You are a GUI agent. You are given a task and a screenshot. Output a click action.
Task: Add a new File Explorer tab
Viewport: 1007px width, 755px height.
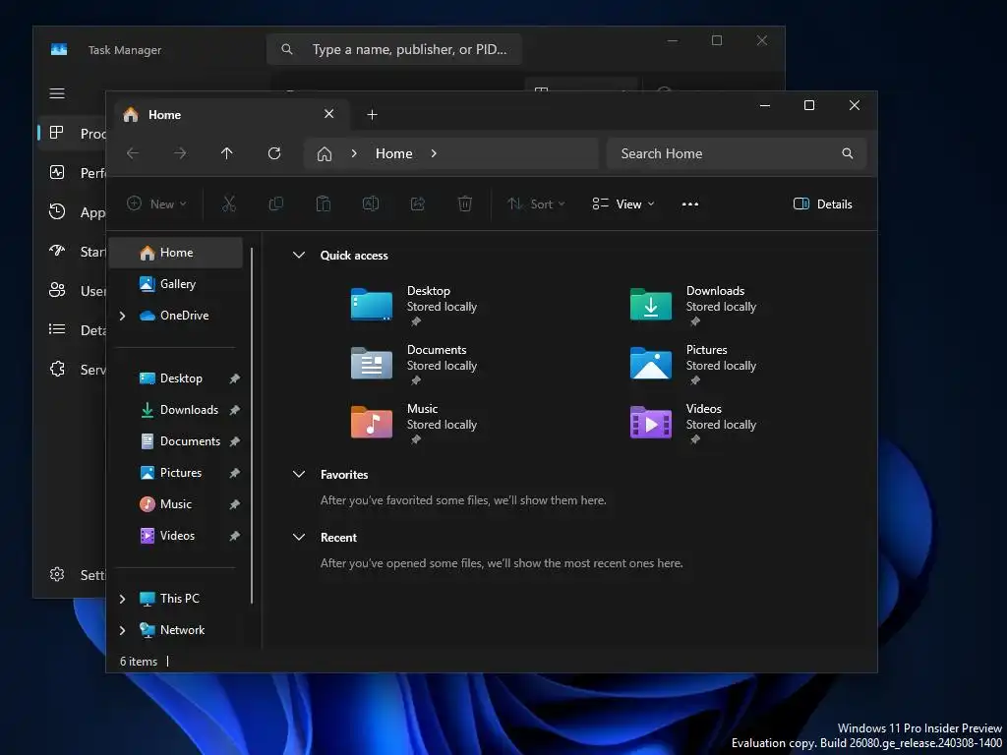coord(372,115)
